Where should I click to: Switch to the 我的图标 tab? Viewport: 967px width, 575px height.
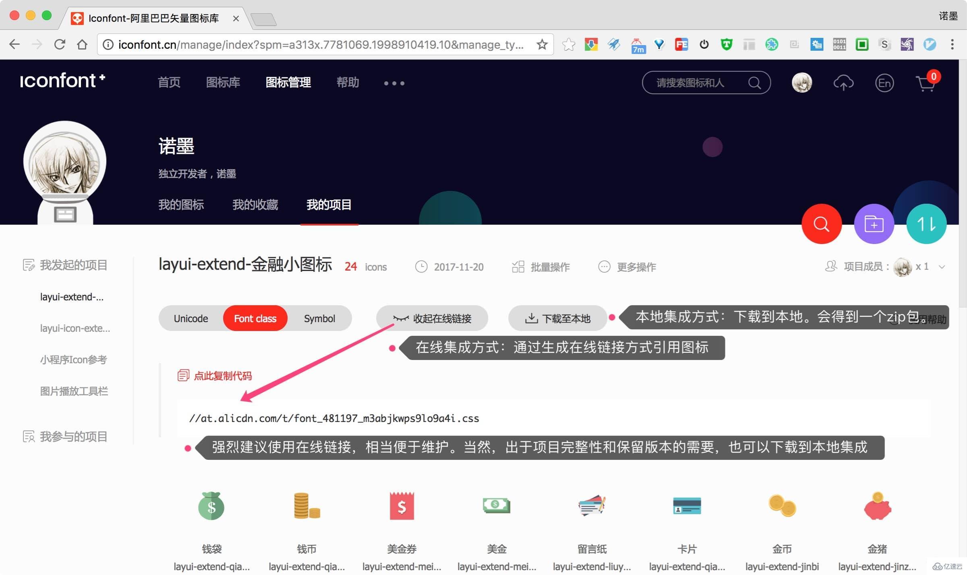181,205
